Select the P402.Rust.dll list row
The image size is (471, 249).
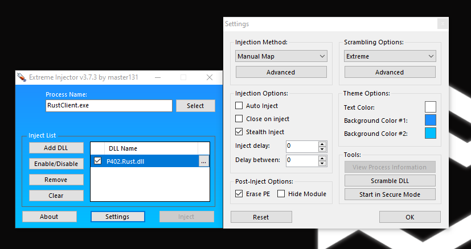coord(150,161)
